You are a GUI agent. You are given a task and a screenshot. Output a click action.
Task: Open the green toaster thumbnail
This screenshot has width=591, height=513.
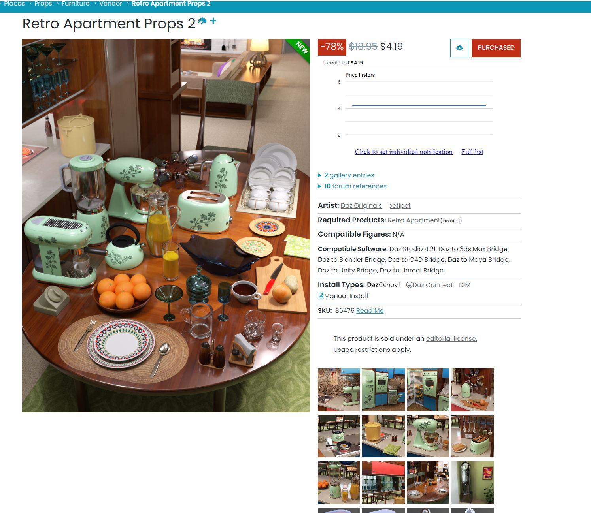[472, 436]
